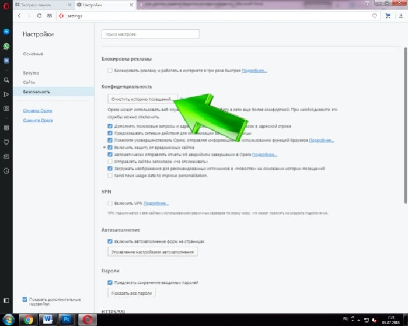408x326 pixels.
Task: Open Photoshop from the taskbar
Action: [67, 320]
